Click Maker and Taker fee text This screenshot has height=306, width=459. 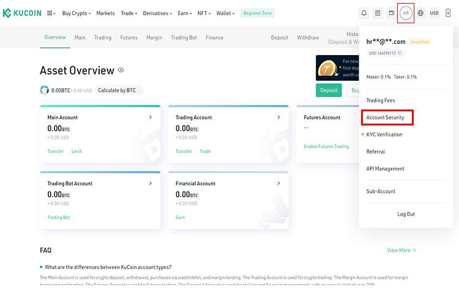pos(392,77)
